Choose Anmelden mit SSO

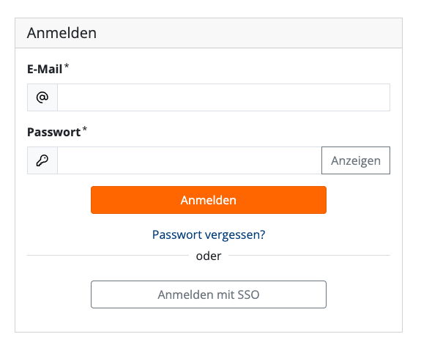point(209,294)
